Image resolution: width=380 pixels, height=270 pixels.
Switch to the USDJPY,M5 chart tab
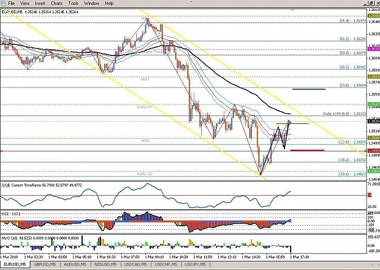195,264
